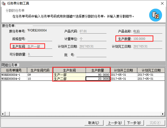
Task: Close the task order split tool window
Action: (162, 3)
